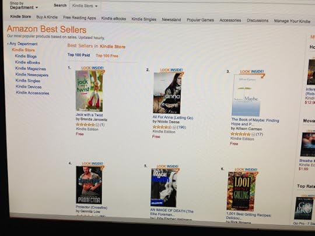This screenshot has height=236, width=315.
Task: Open rating dropdown next to Jack with a Twist stars
Action: pyautogui.click(x=97, y=125)
